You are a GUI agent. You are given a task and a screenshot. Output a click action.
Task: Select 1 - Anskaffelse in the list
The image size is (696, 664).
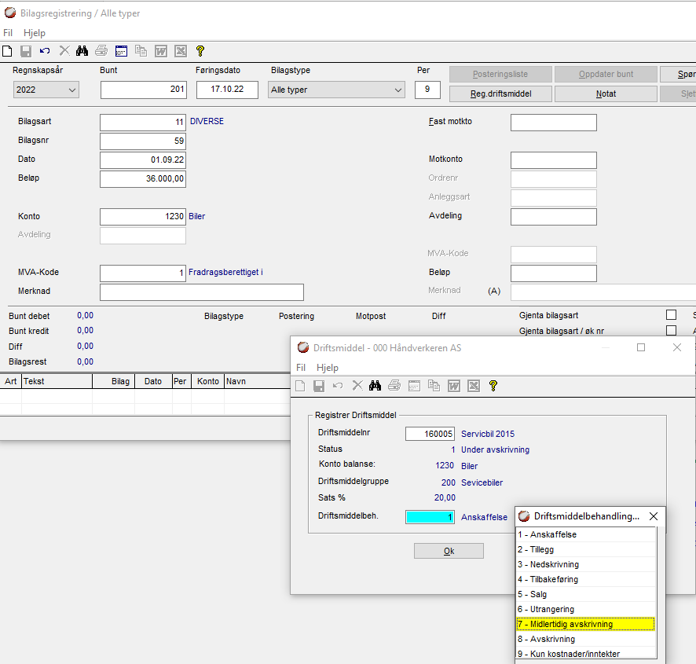point(586,534)
